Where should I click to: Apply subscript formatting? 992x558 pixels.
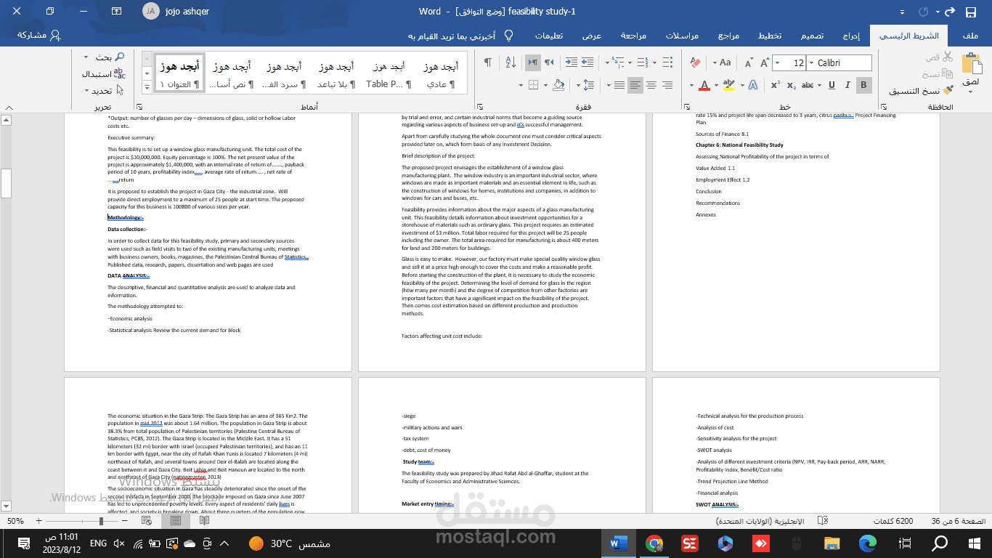click(x=792, y=85)
